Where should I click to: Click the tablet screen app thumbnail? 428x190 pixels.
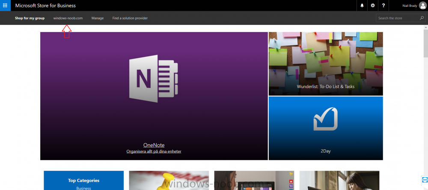[x=254, y=181]
